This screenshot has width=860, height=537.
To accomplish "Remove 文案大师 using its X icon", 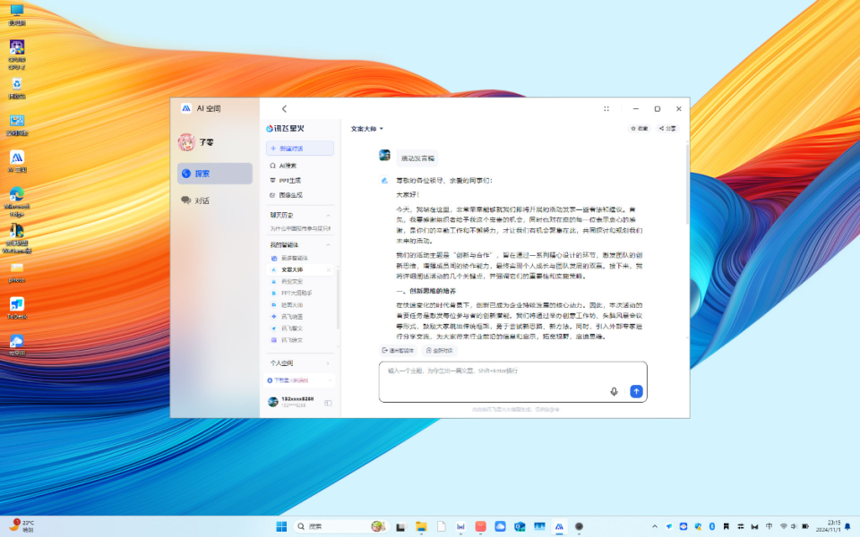I will (329, 269).
